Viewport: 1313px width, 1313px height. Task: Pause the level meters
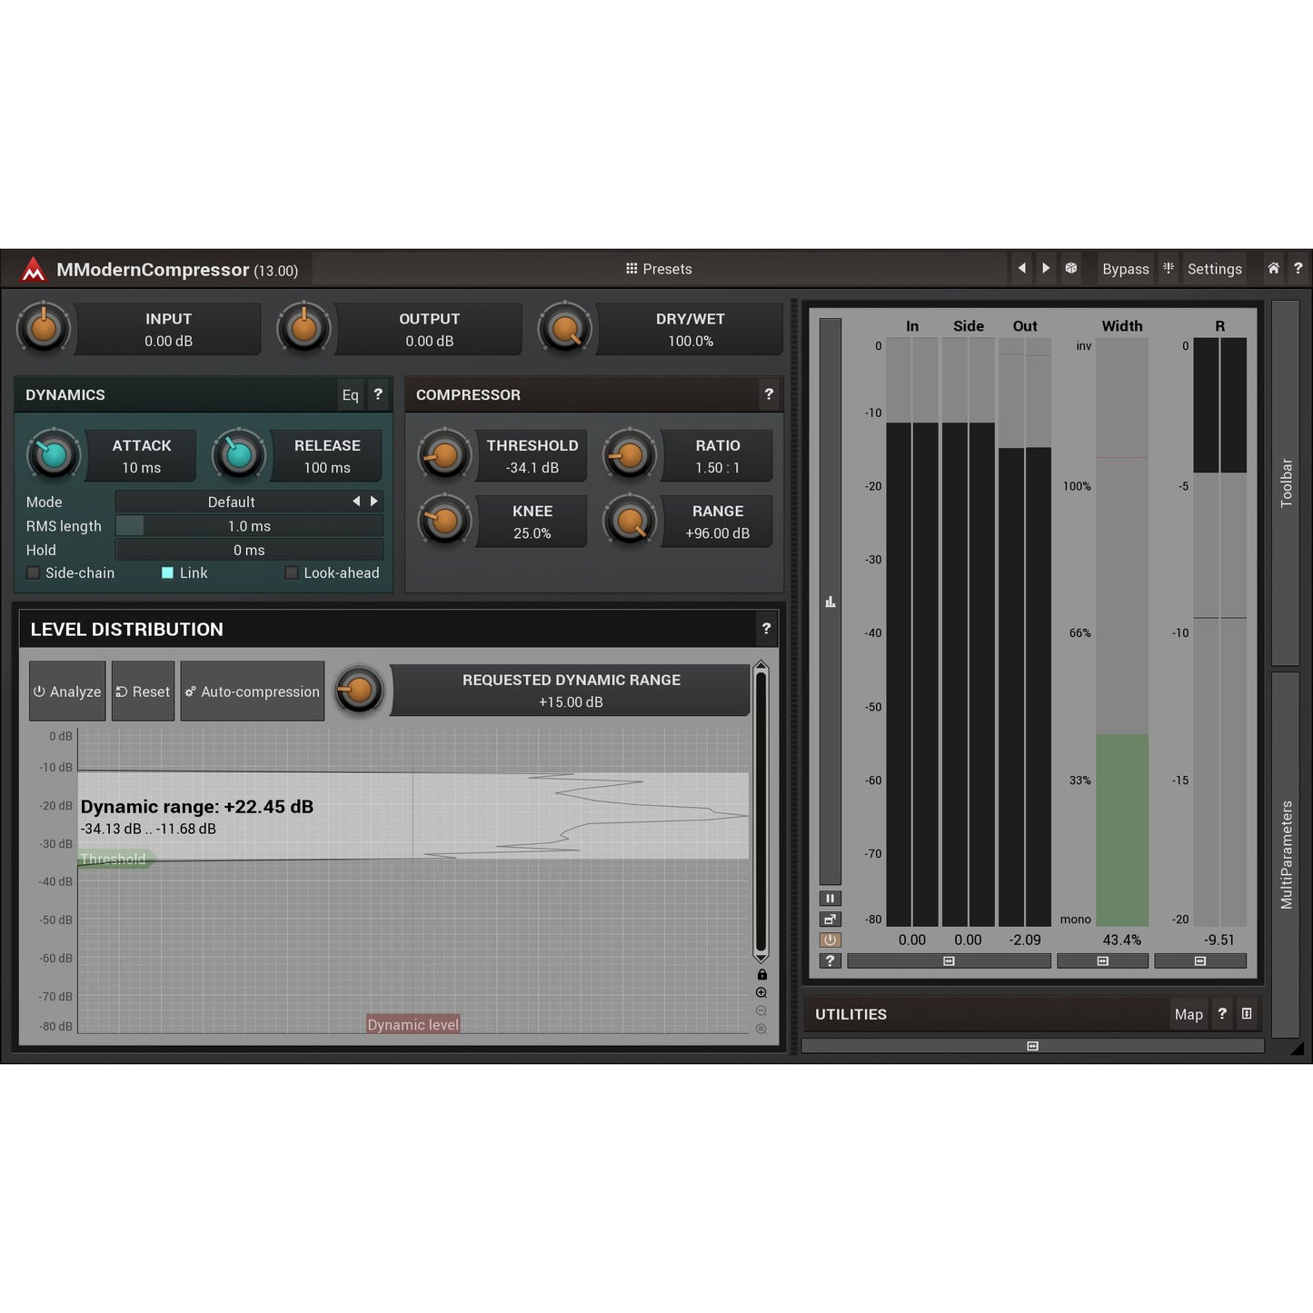tap(830, 898)
